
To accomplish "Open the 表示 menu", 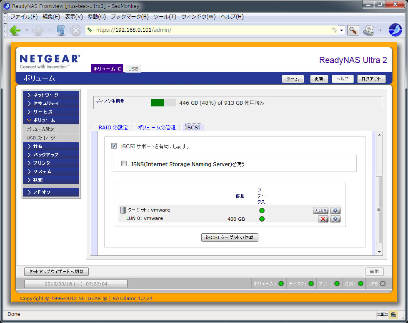I will 74,17.
